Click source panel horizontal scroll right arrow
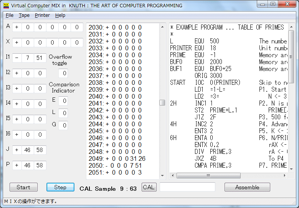Image resolution: width=299 pixels, height=208 pixels. pyautogui.click(x=285, y=175)
